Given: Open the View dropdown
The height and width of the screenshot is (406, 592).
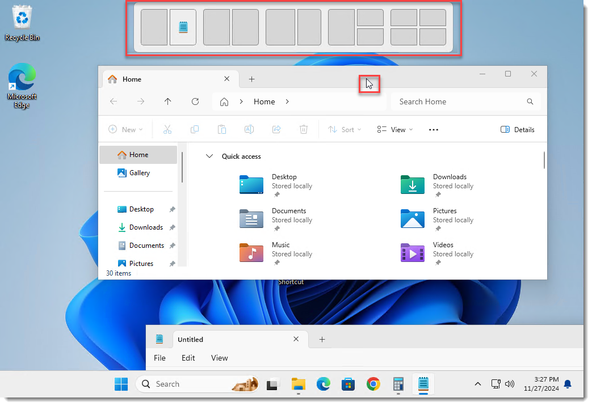Looking at the screenshot, I should pos(394,129).
